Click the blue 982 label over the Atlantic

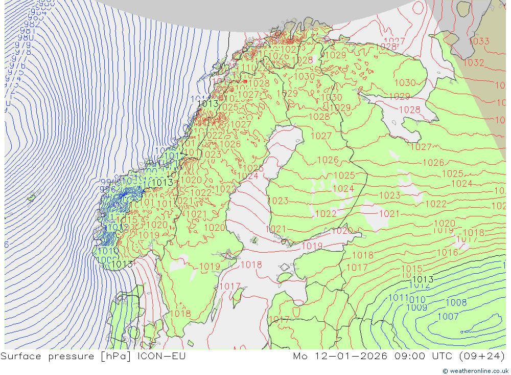[x=32, y=24]
